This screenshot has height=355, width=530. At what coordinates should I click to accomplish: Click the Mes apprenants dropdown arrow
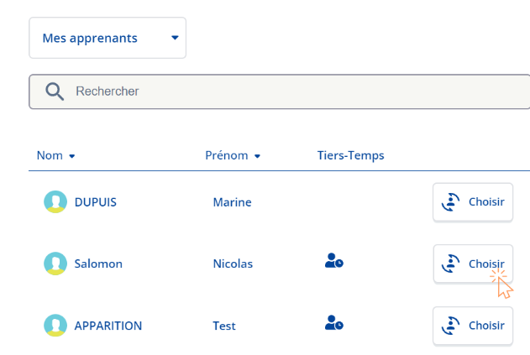175,38
